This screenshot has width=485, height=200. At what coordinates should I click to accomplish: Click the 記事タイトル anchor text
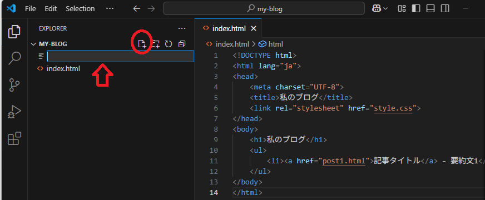click(x=397, y=161)
